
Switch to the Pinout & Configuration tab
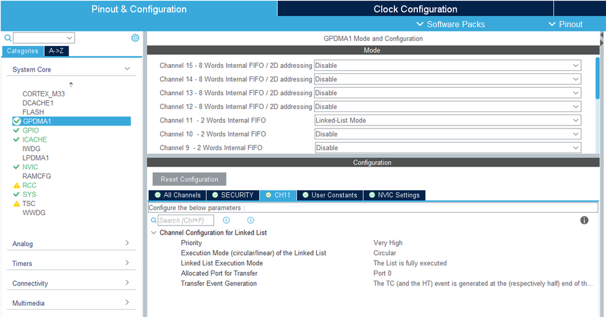(139, 9)
